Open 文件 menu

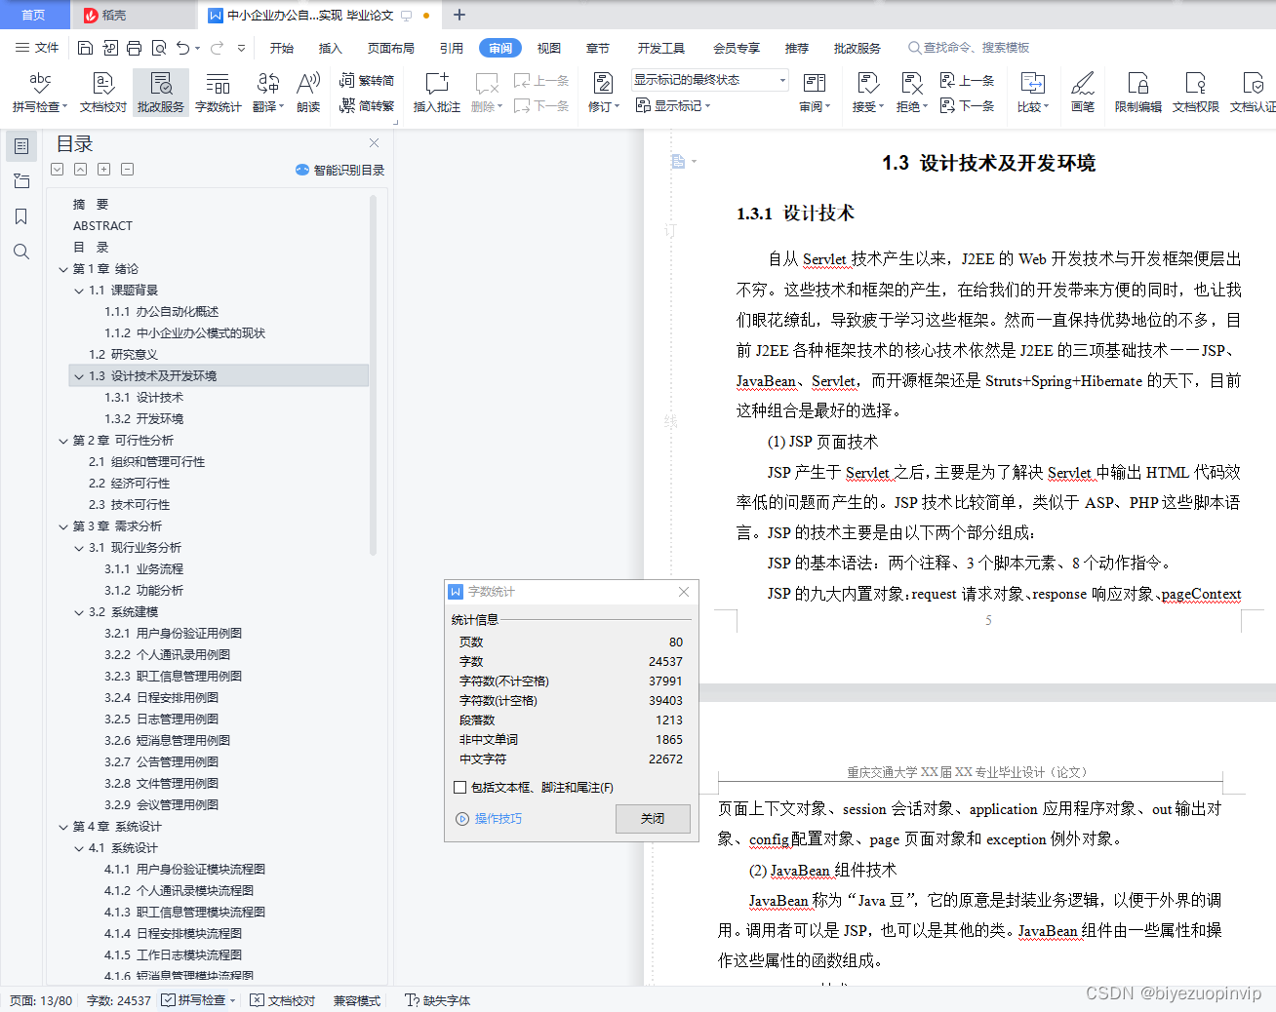(37, 48)
